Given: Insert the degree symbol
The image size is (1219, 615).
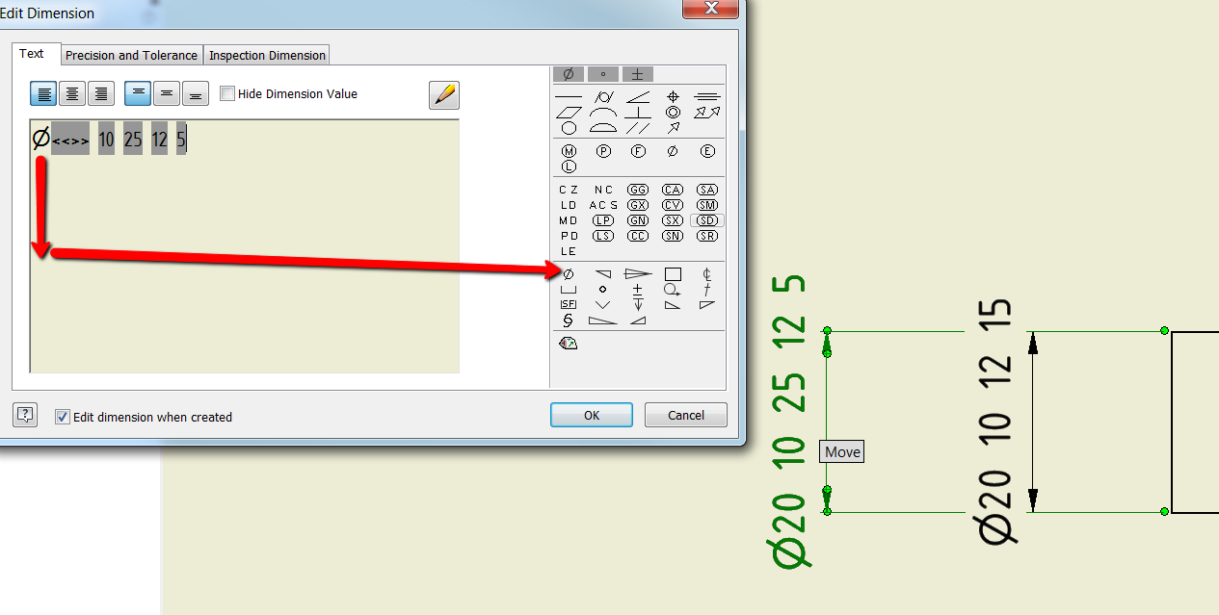Looking at the screenshot, I should pos(602,74).
